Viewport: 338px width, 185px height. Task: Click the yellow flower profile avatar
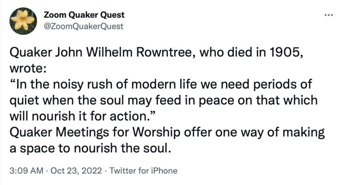(x=23, y=20)
